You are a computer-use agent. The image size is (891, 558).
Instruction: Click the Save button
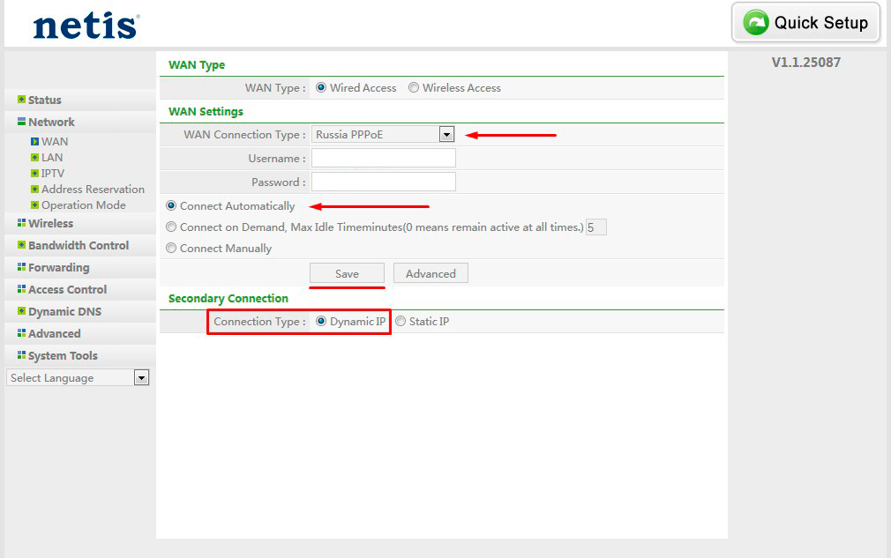click(347, 273)
